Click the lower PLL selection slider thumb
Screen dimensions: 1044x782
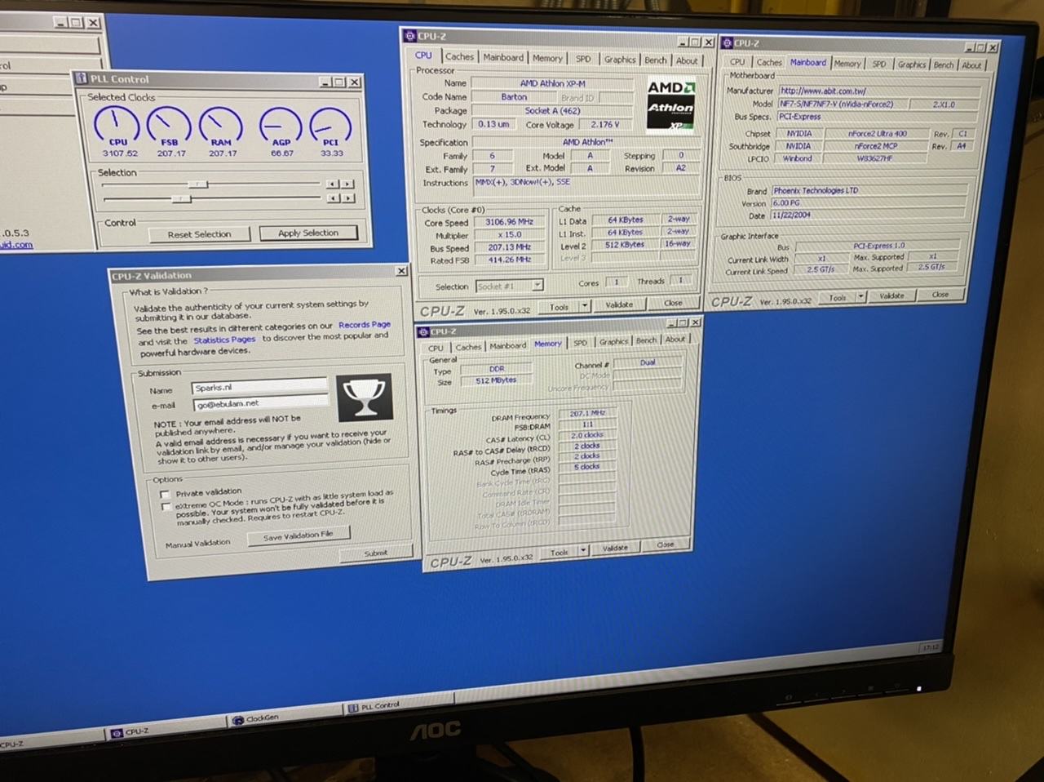click(180, 198)
